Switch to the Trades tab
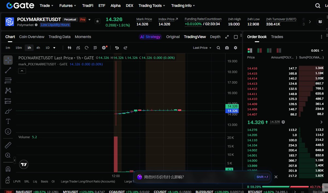This screenshot has width=328, height=193. pyautogui.click(x=277, y=37)
